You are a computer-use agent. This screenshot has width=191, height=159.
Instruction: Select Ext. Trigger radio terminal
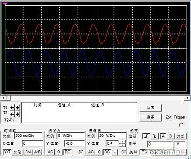tap(181, 125)
